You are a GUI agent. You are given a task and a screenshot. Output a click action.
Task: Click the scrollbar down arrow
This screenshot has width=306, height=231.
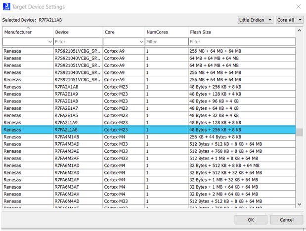pos(299,204)
